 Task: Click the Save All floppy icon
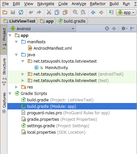tap(13, 12)
